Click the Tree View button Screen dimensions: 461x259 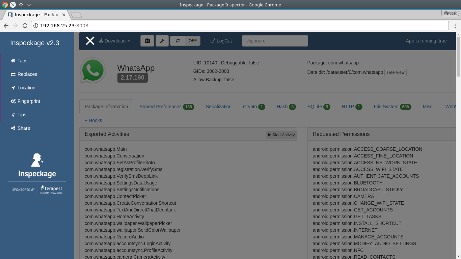395,73
